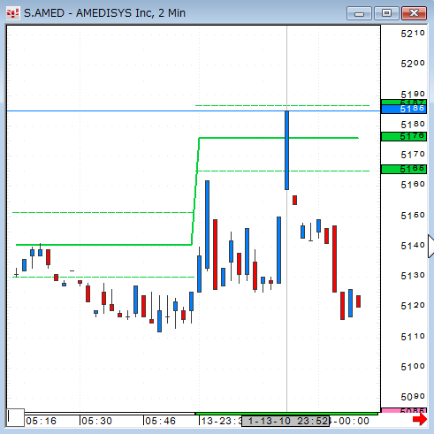Click the tall blue candle at the cursor line
This screenshot has height=434, width=434.
click(x=286, y=150)
